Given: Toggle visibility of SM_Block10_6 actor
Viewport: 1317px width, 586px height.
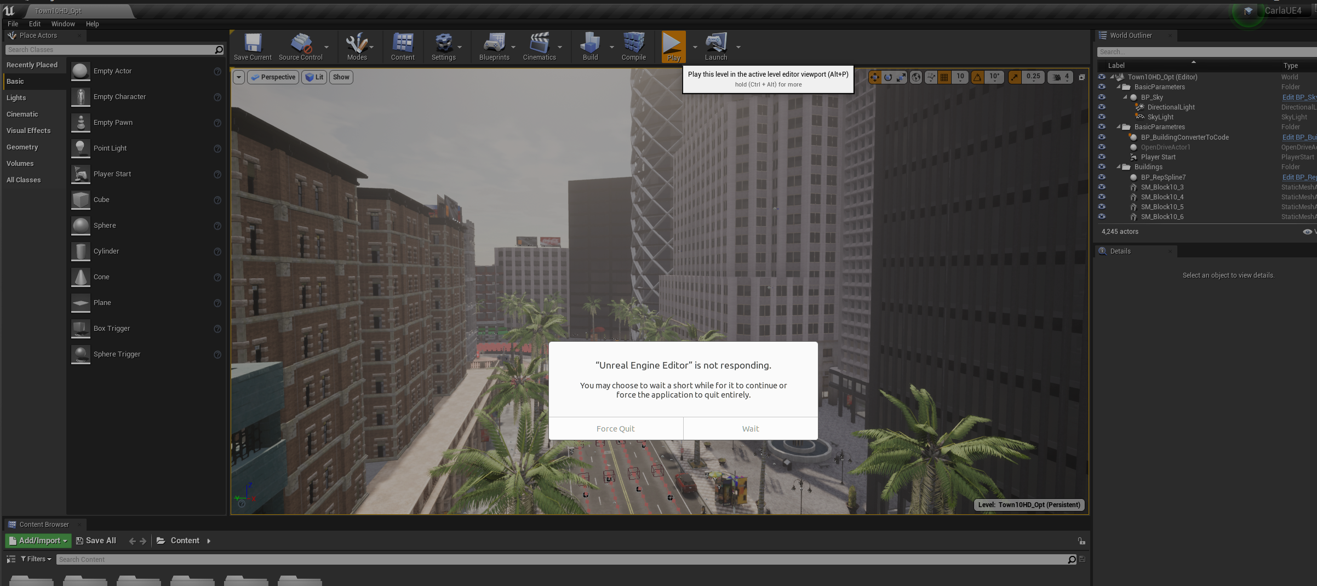Looking at the screenshot, I should [x=1102, y=216].
